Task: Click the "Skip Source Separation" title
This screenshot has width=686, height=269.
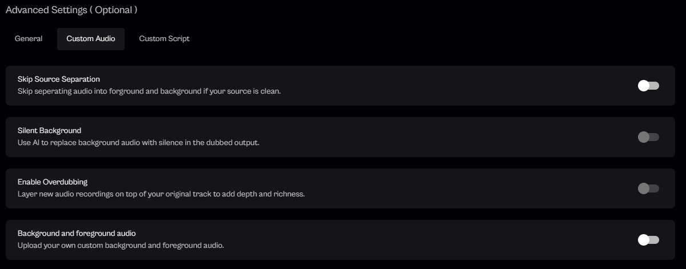Action: (x=59, y=79)
